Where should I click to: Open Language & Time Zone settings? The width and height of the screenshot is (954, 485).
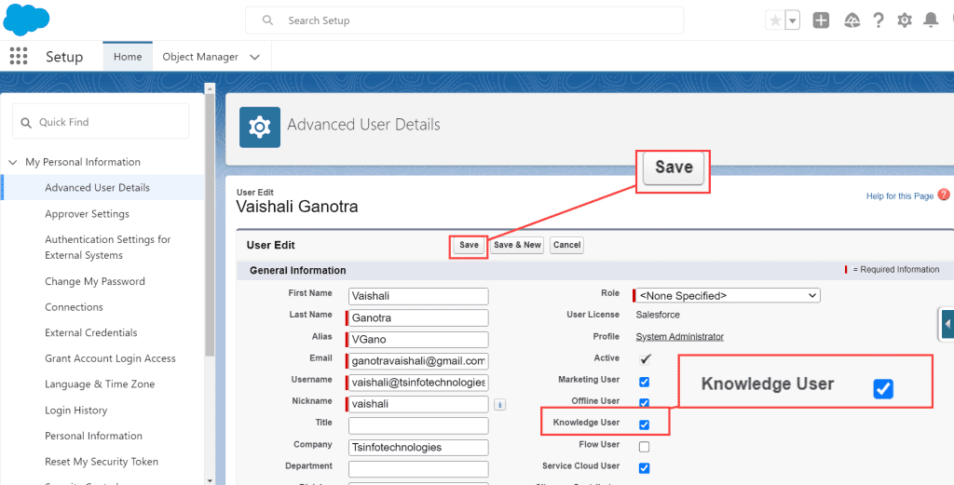click(100, 384)
